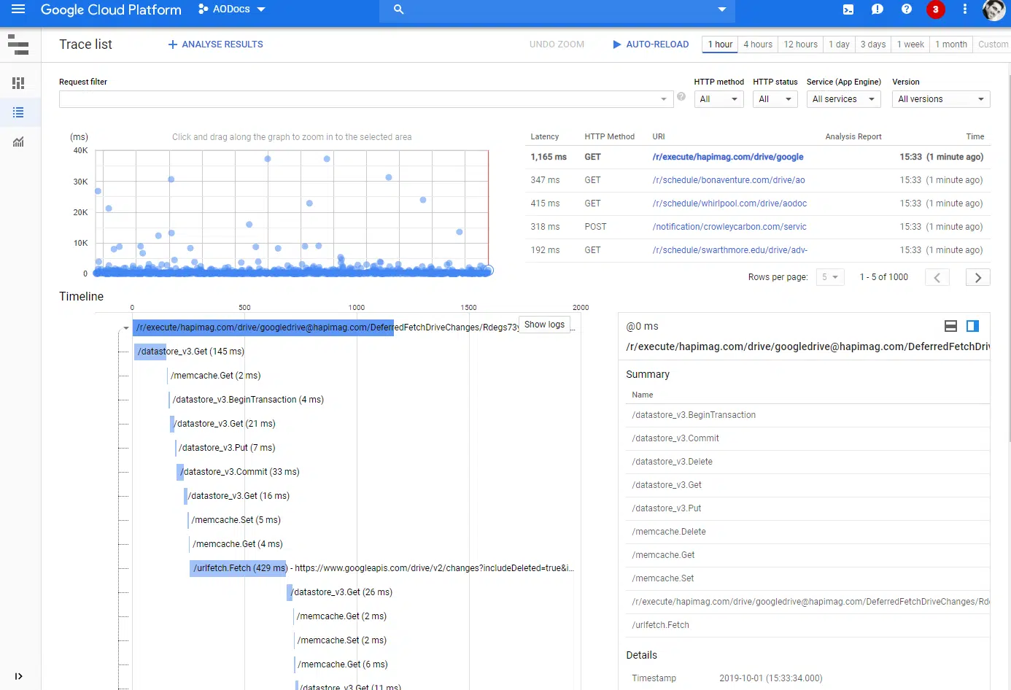Click the request filter help icon
Viewport: 1011px width, 690px height.
pyautogui.click(x=681, y=96)
